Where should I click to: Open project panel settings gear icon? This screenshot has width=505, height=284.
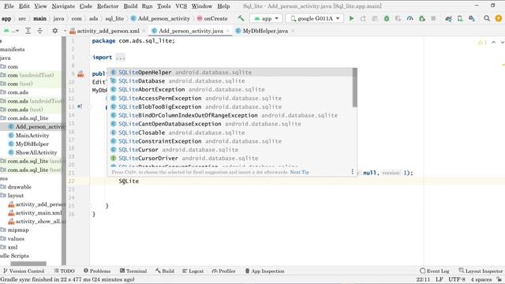(55, 31)
